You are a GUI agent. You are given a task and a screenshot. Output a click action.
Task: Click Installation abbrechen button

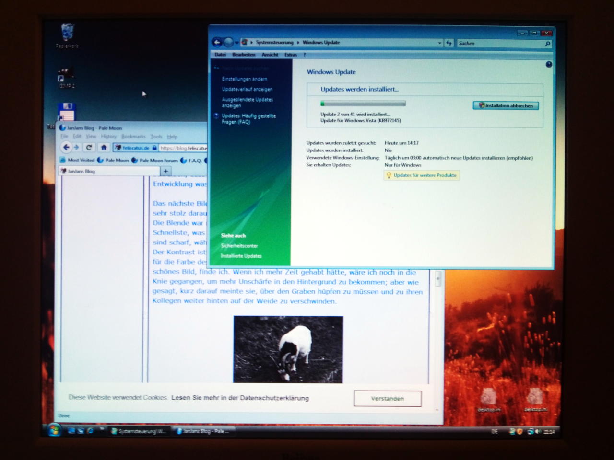pos(506,106)
